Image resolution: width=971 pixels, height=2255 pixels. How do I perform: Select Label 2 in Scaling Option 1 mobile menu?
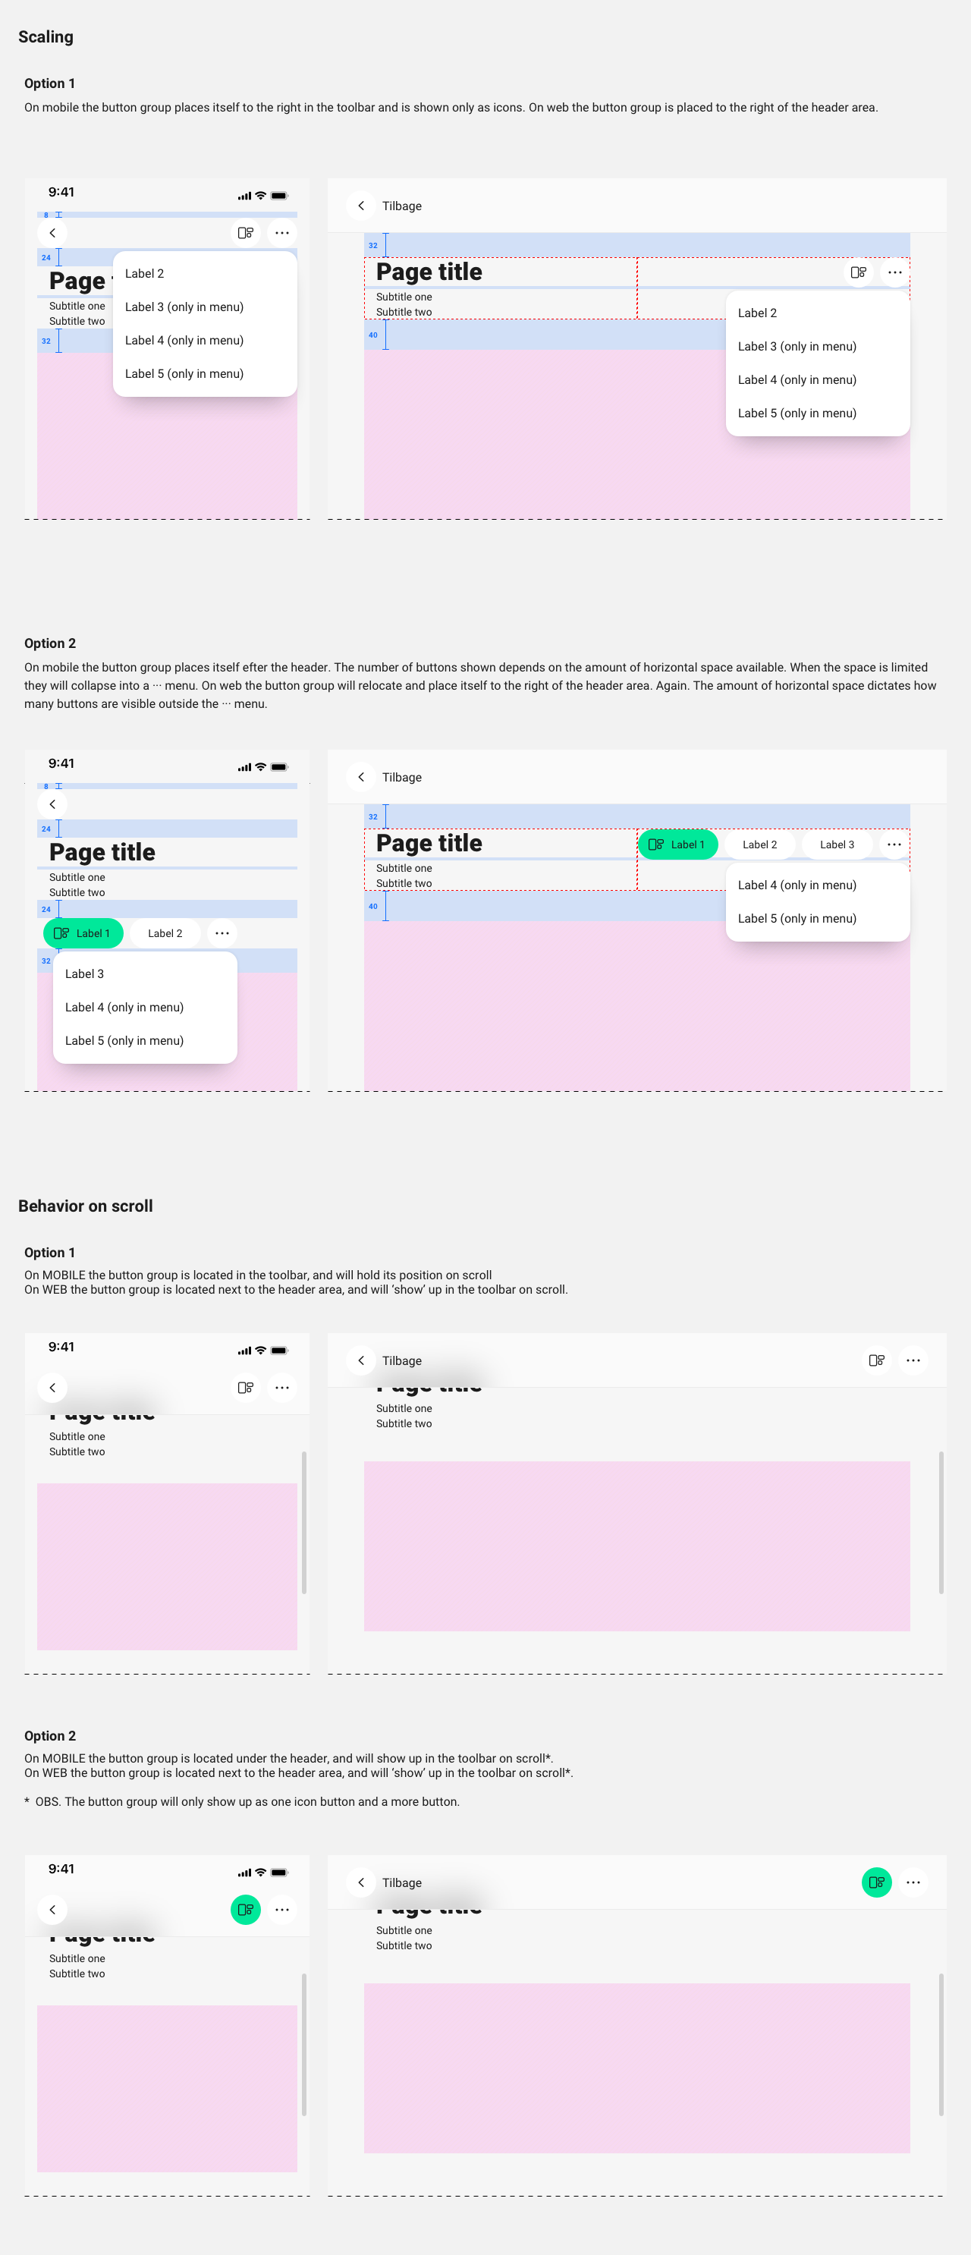coord(205,274)
